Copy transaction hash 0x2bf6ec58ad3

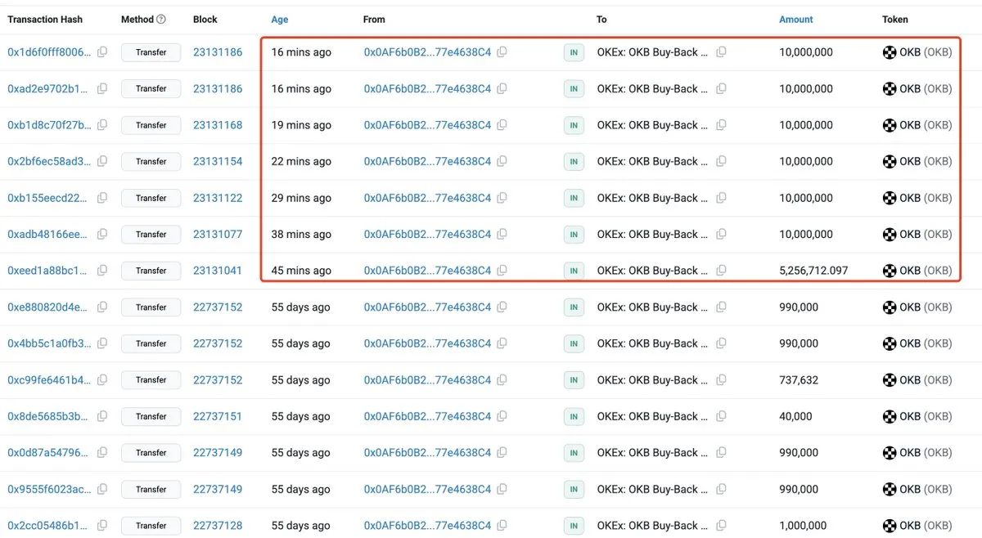102,161
